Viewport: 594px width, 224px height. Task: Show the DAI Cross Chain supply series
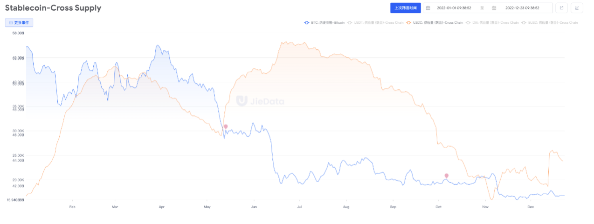point(492,22)
